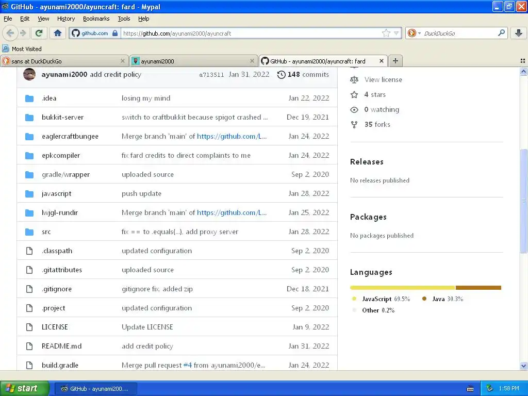Show the list-all-tabs grid icon
This screenshot has height=396, width=528.
[523, 61]
